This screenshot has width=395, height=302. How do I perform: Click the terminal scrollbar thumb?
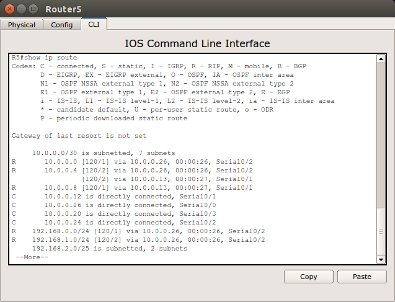coord(381,231)
